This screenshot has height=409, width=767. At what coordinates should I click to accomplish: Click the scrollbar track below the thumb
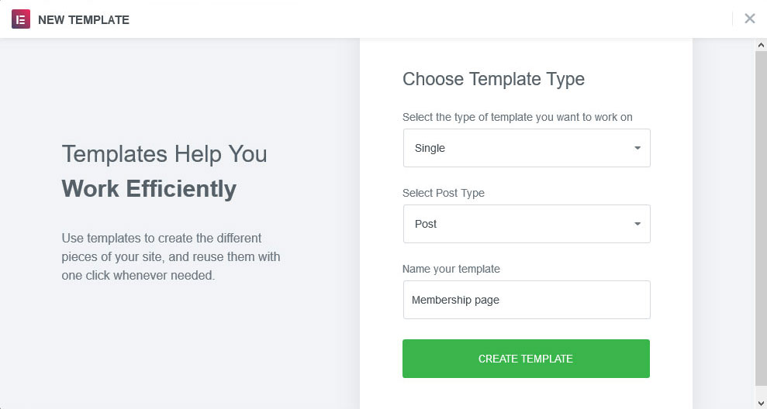761,390
